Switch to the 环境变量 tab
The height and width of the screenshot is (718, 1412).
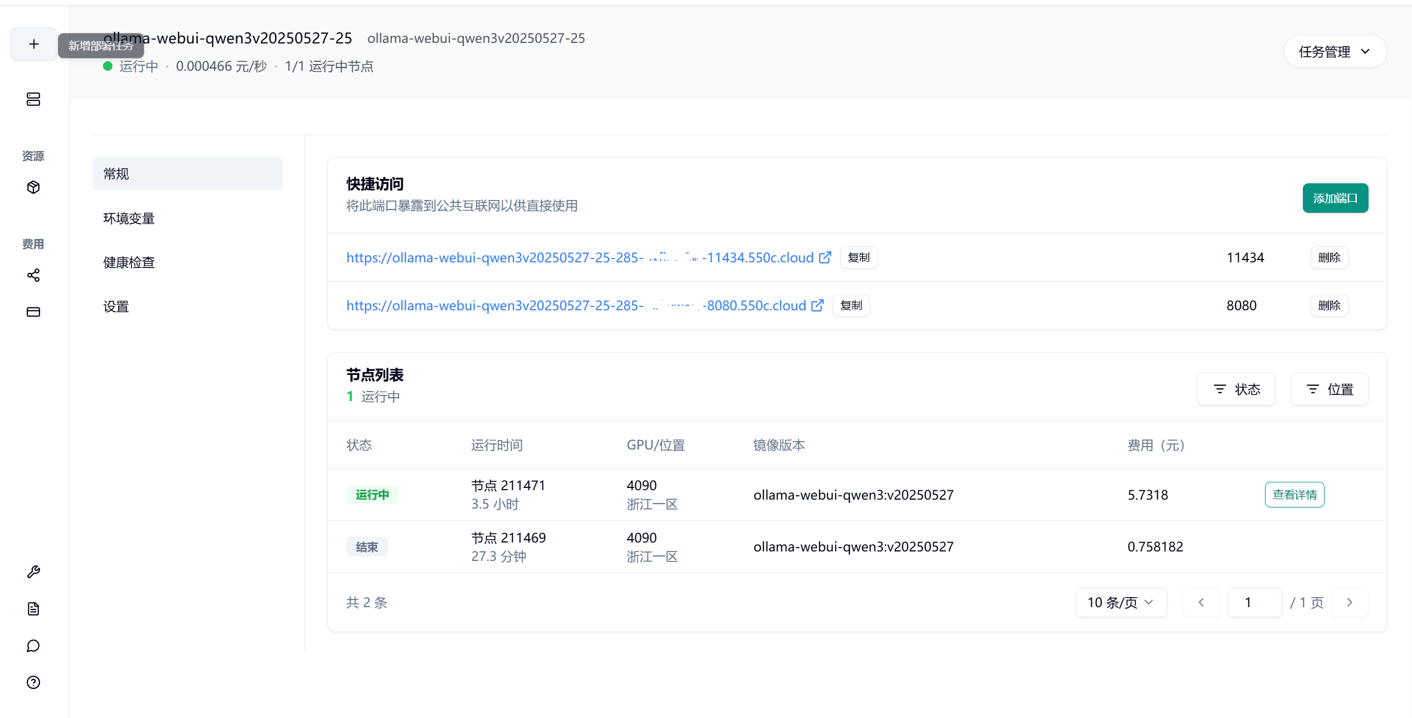tap(129, 218)
